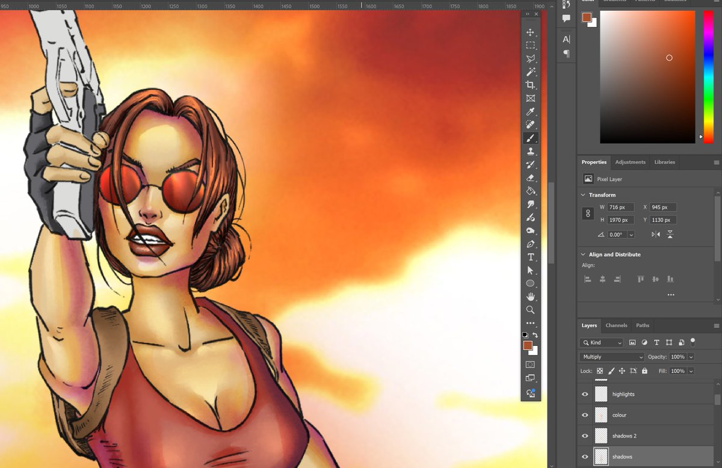
Task: Select the Frame tool
Action: point(530,99)
